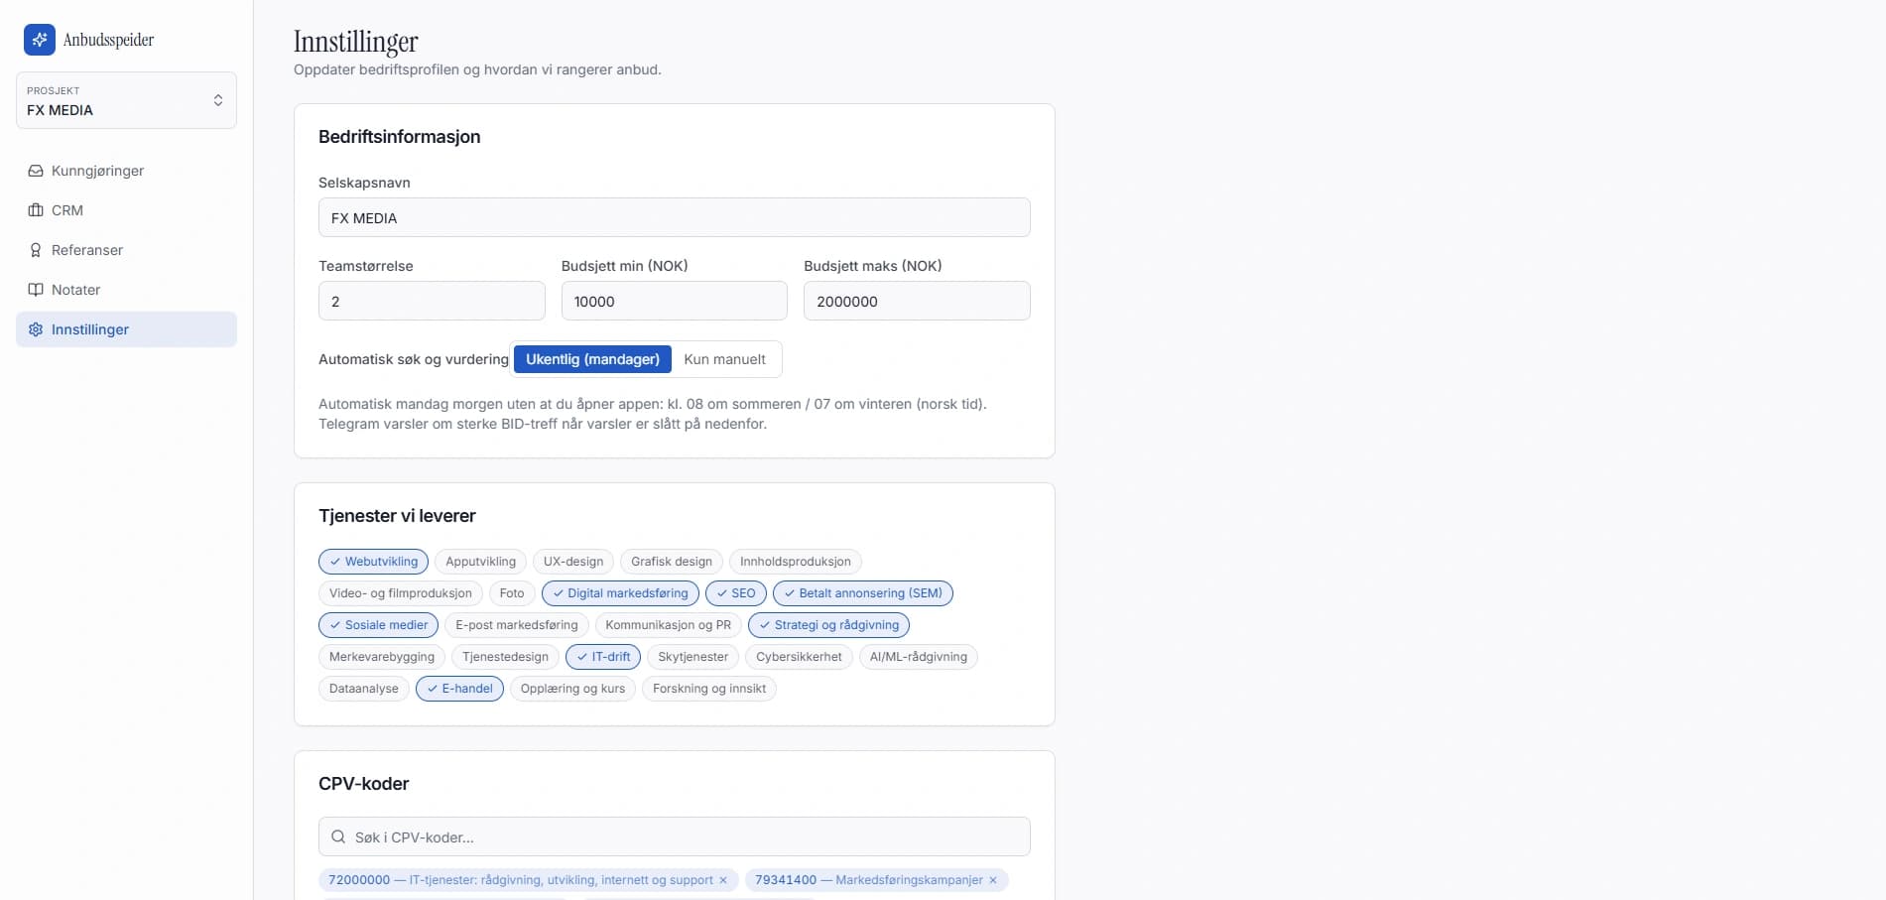The width and height of the screenshot is (1886, 900).
Task: Click the Anbudsspeider logo icon
Action: coord(40,40)
